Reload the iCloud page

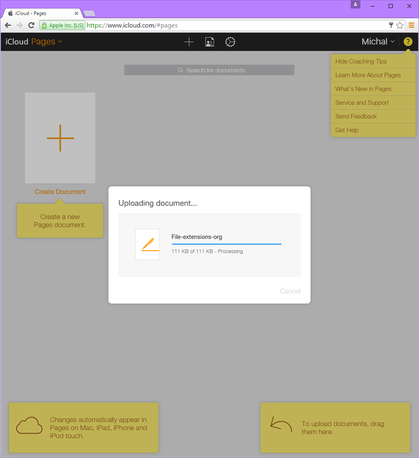32,25
